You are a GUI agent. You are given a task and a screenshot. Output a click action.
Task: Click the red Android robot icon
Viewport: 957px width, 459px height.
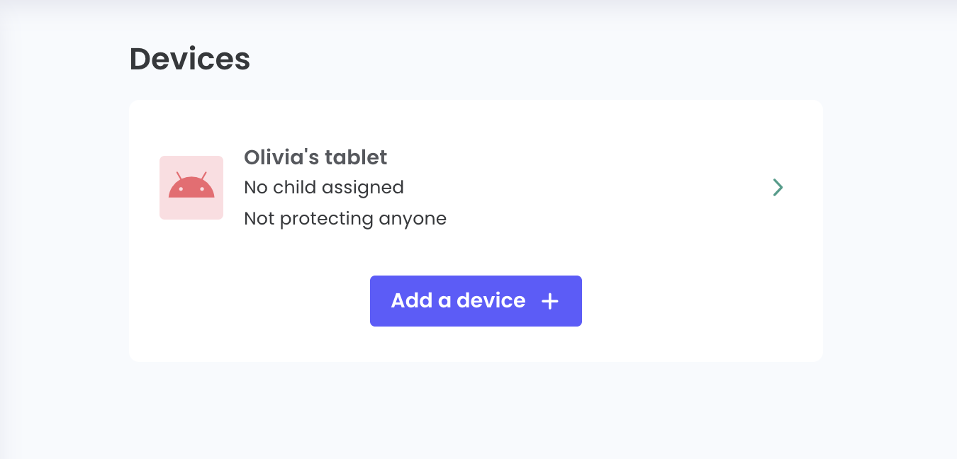tap(191, 186)
